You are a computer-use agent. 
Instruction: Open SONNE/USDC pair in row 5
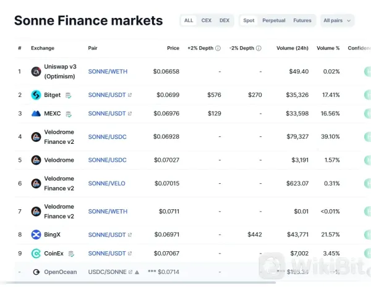tap(107, 160)
